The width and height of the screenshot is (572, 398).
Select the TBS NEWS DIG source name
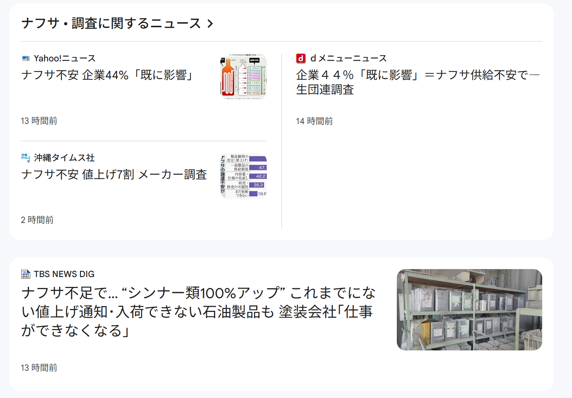[64, 274]
